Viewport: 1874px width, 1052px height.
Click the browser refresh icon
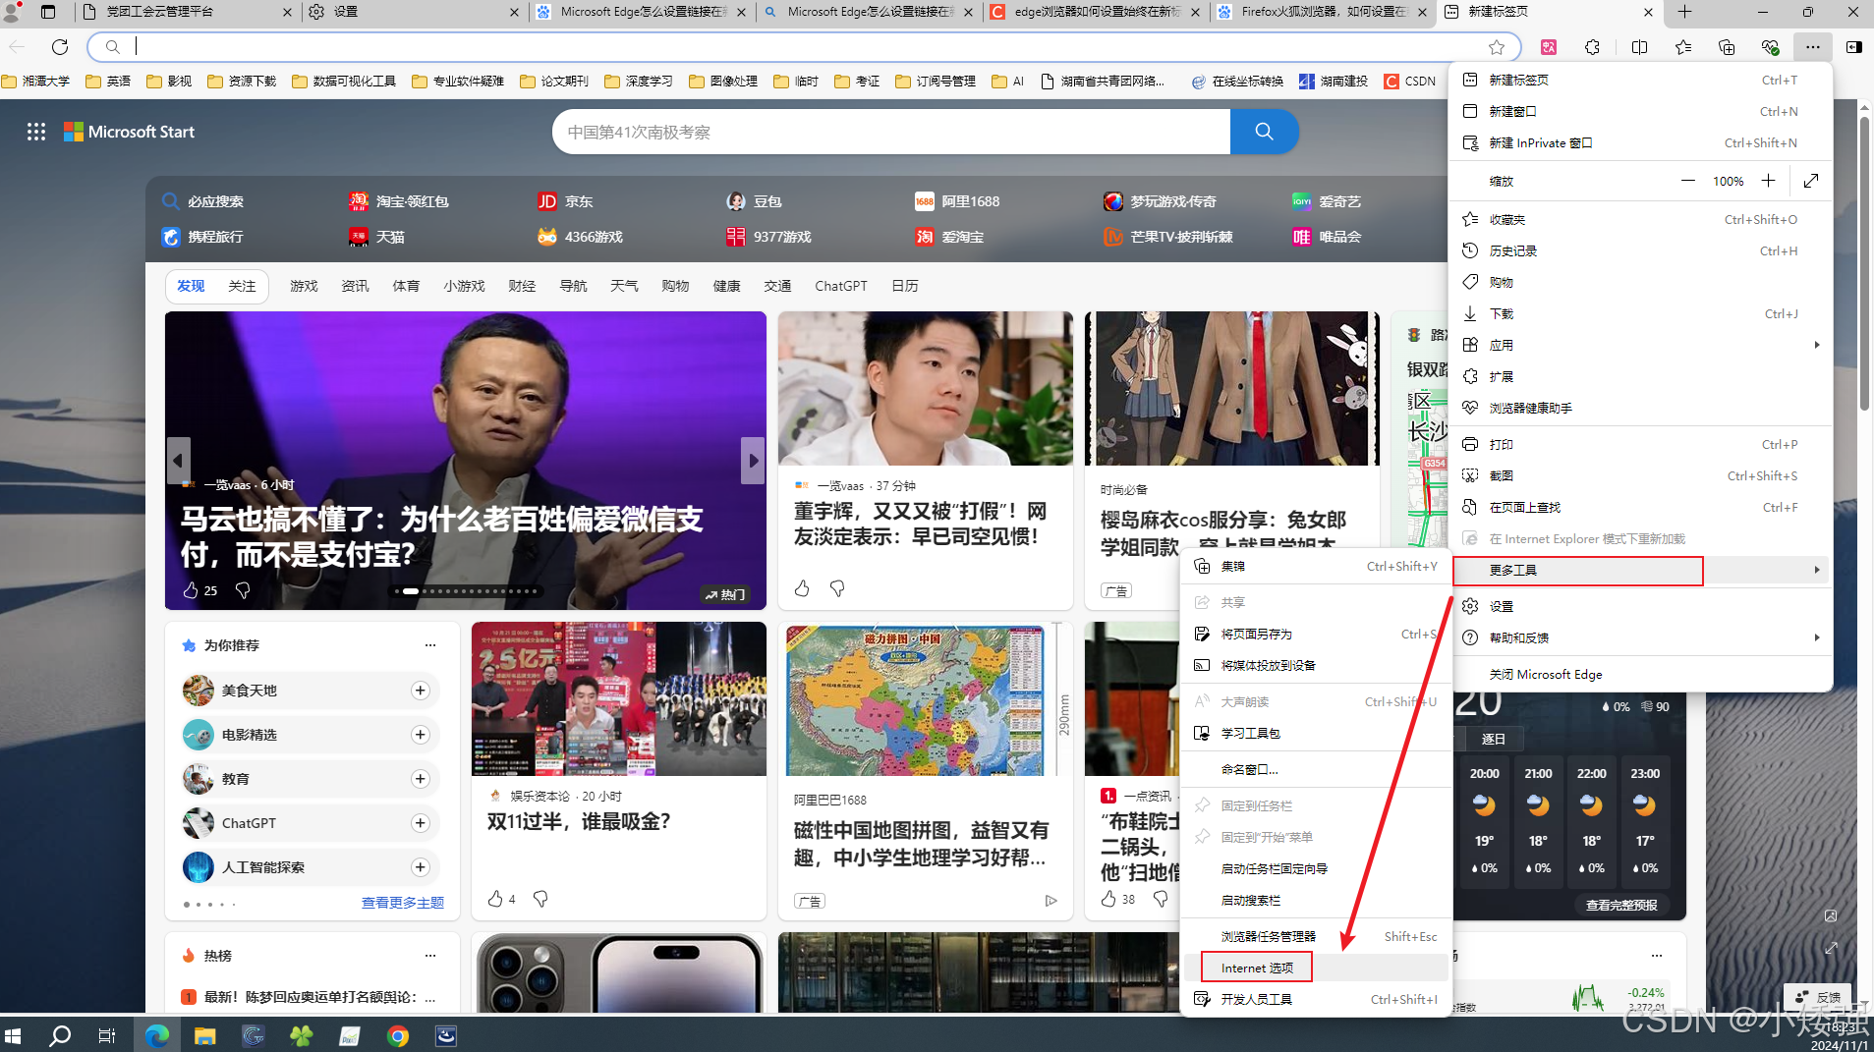click(60, 46)
